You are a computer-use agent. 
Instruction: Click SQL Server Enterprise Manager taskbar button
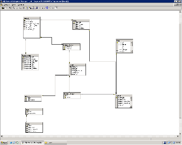click(33, 143)
